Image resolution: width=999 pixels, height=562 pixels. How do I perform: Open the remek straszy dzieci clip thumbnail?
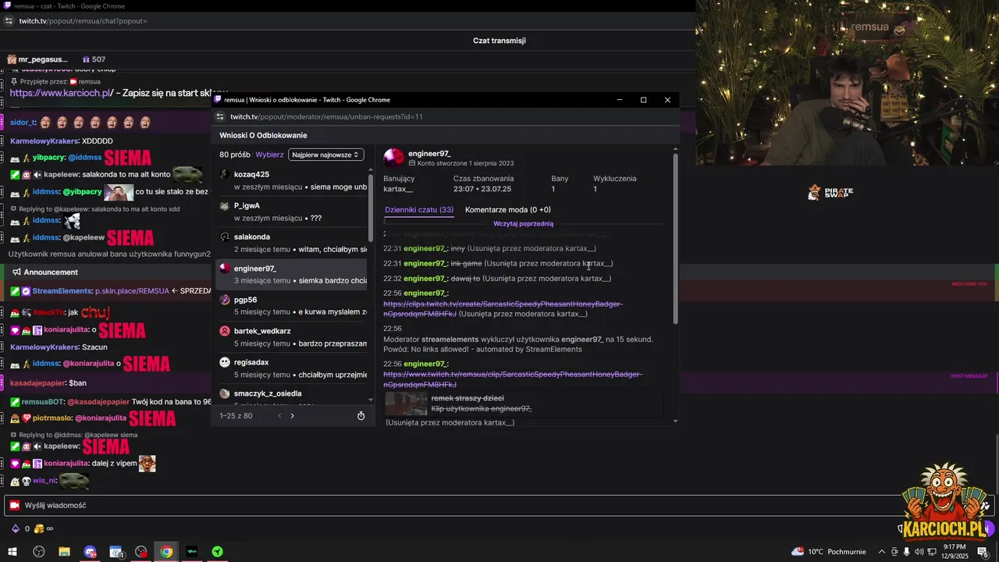point(406,404)
